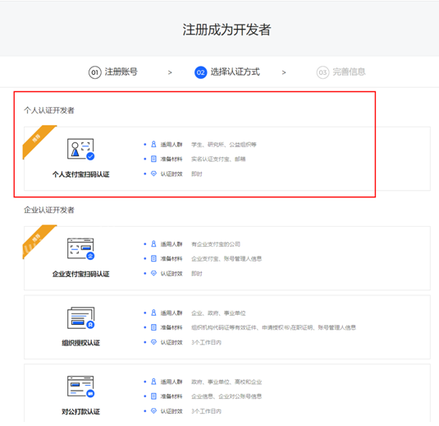439x426 pixels.
Task: Click document icon beside 组织机构代码证 materials text
Action: (x=153, y=327)
